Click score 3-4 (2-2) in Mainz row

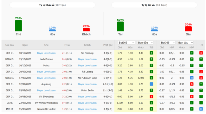click(67, 66)
